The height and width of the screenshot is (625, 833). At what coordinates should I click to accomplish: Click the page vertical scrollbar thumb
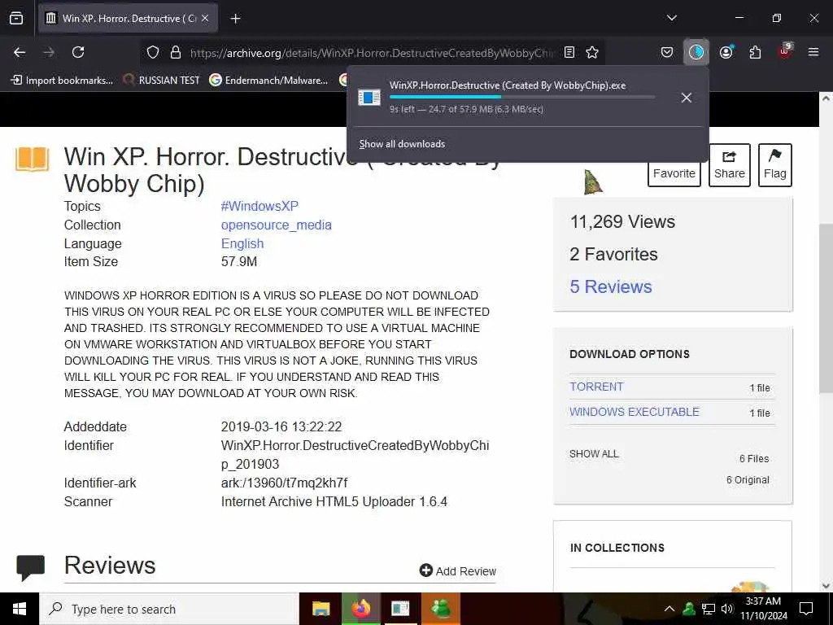pyautogui.click(x=826, y=308)
